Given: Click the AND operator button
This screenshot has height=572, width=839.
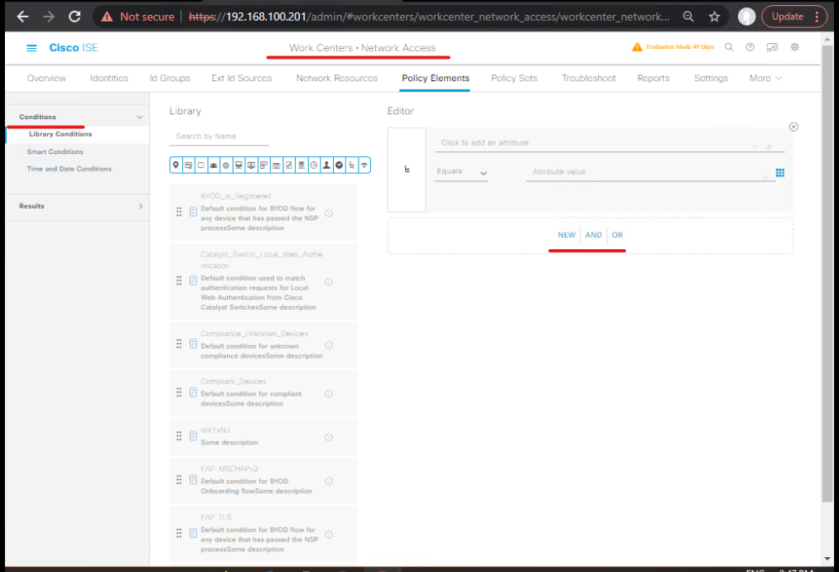Looking at the screenshot, I should click(x=593, y=235).
